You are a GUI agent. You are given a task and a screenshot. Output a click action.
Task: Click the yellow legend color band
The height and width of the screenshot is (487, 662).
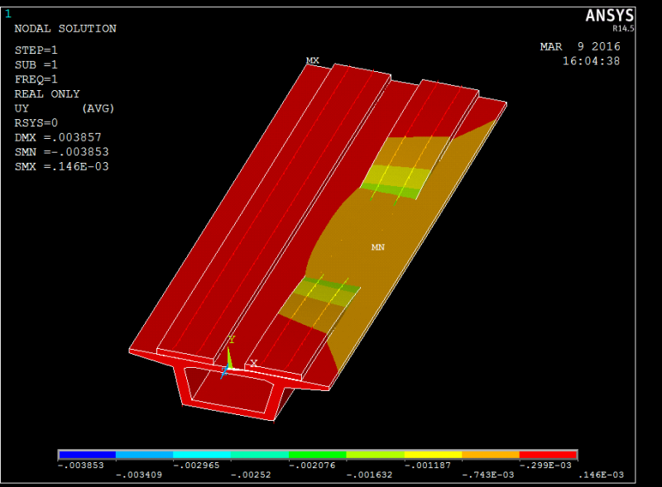click(433, 455)
